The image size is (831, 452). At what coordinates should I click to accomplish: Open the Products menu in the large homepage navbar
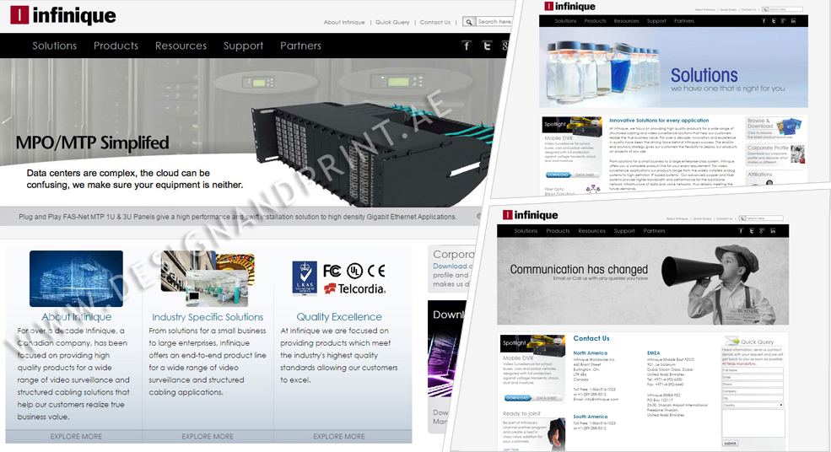[x=116, y=46]
